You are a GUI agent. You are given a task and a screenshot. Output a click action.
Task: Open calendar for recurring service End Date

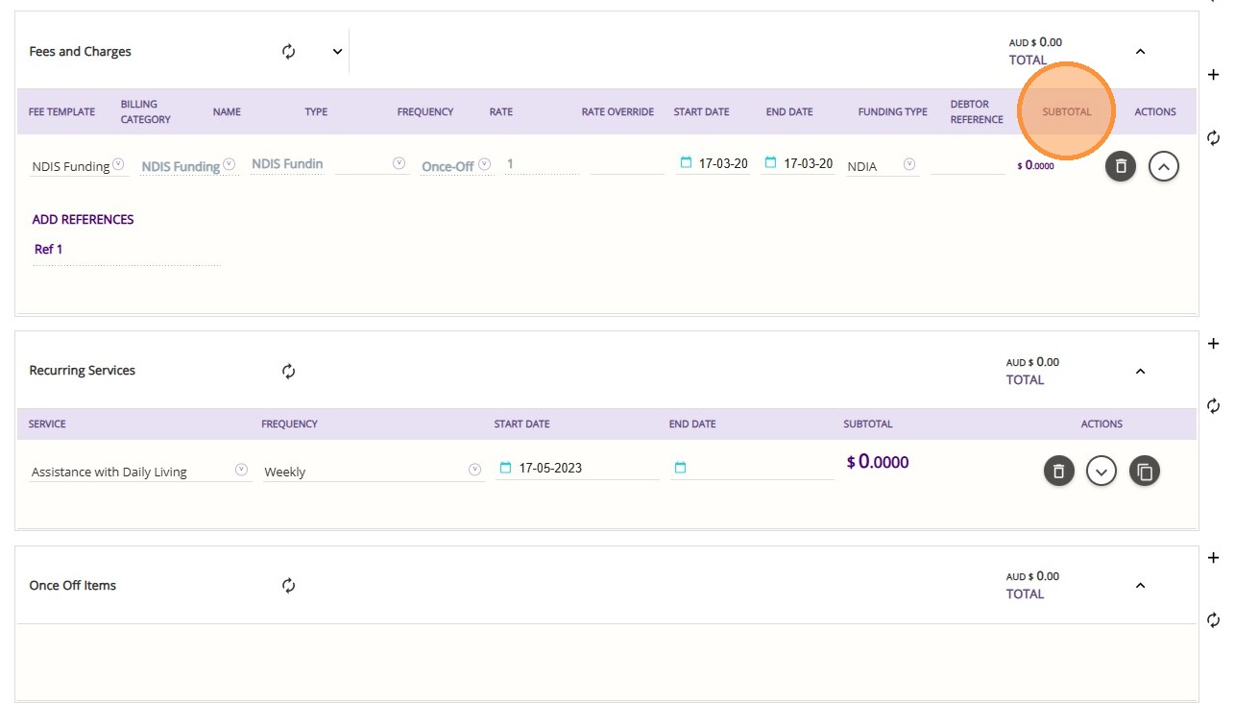[x=681, y=468]
